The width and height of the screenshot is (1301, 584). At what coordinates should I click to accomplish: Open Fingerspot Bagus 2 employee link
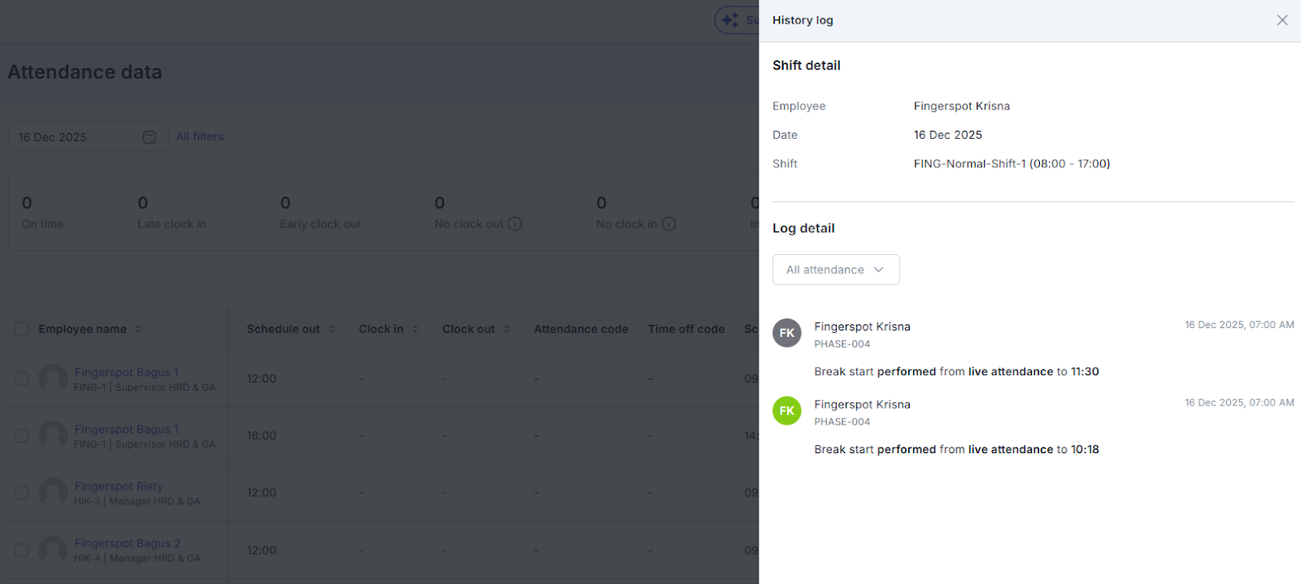pos(127,543)
